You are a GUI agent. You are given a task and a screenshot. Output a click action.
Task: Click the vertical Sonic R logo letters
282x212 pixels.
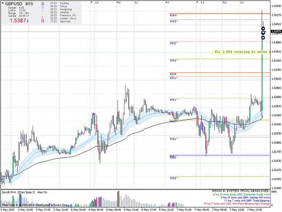click(42, 12)
